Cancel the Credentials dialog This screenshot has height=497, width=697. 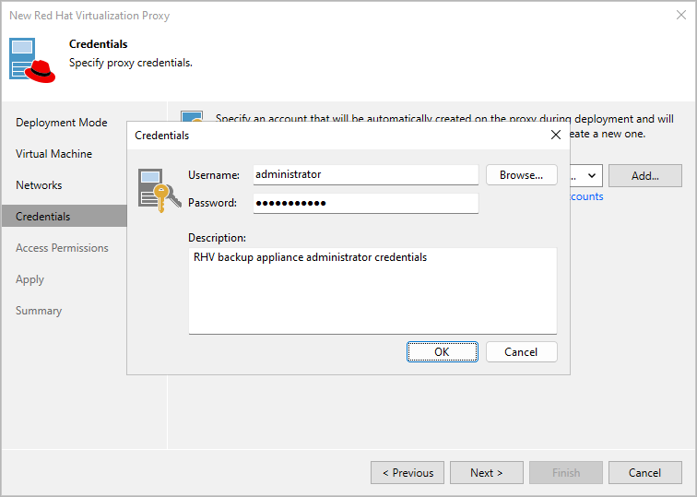pyautogui.click(x=522, y=352)
